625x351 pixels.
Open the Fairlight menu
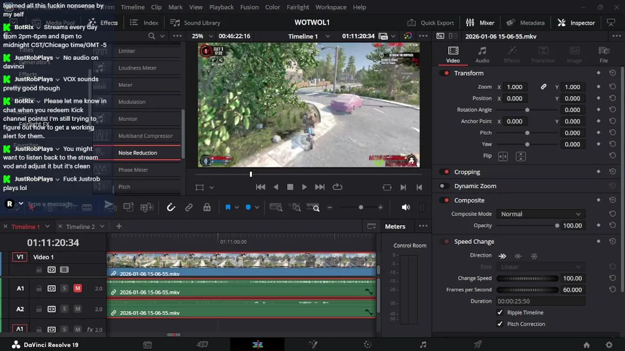(298, 7)
